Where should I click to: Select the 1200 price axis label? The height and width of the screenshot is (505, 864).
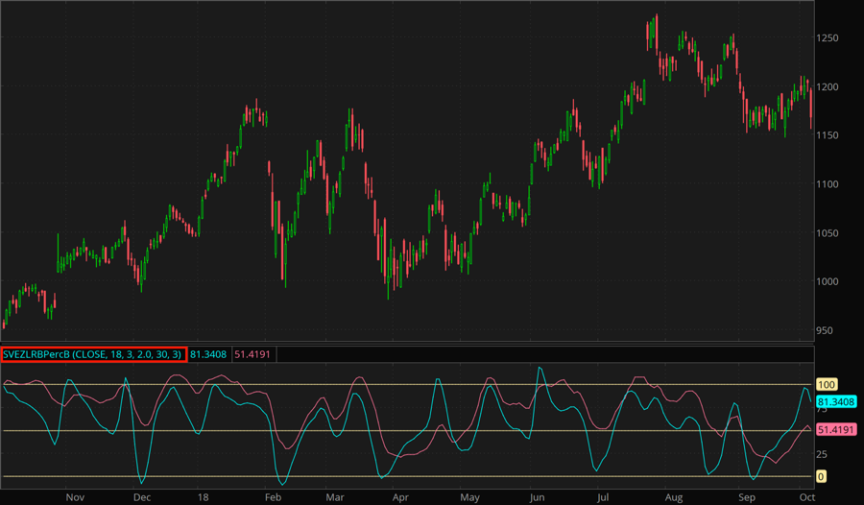coord(829,87)
